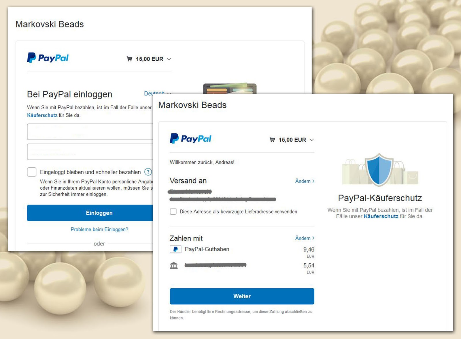The height and width of the screenshot is (339, 461).
Task: Click the question mark help icon next to Eingeloggt bleiben
Action: [x=148, y=172]
